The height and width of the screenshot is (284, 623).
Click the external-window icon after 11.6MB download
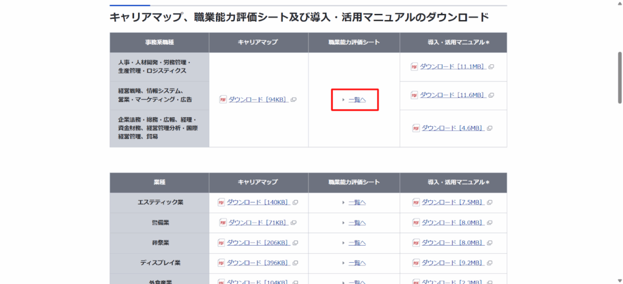coord(491,95)
